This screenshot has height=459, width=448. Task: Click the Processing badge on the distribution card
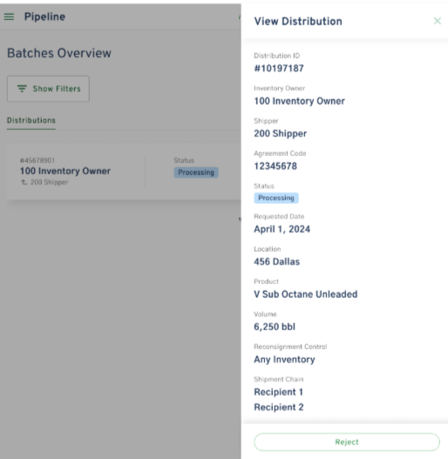click(x=196, y=172)
